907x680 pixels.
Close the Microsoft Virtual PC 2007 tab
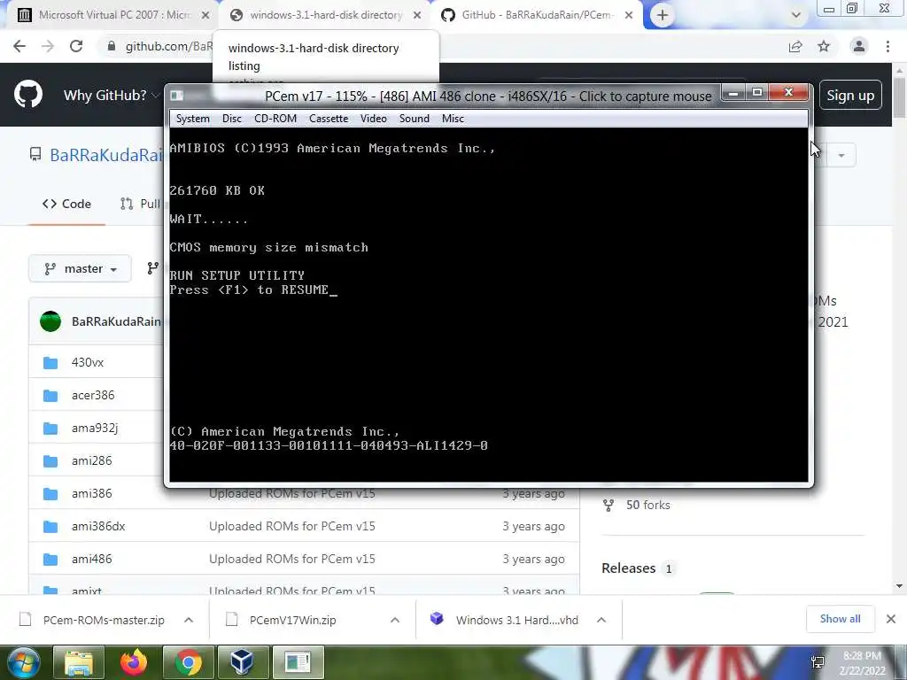point(205,16)
